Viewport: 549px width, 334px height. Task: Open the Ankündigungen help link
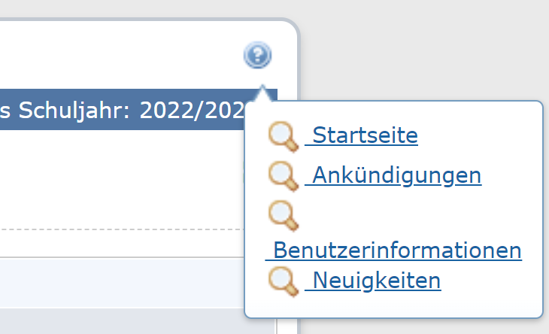[393, 175]
